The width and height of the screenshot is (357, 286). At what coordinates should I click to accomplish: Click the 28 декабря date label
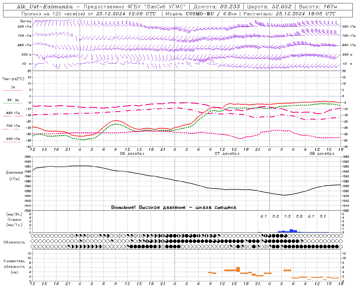pos(322,154)
